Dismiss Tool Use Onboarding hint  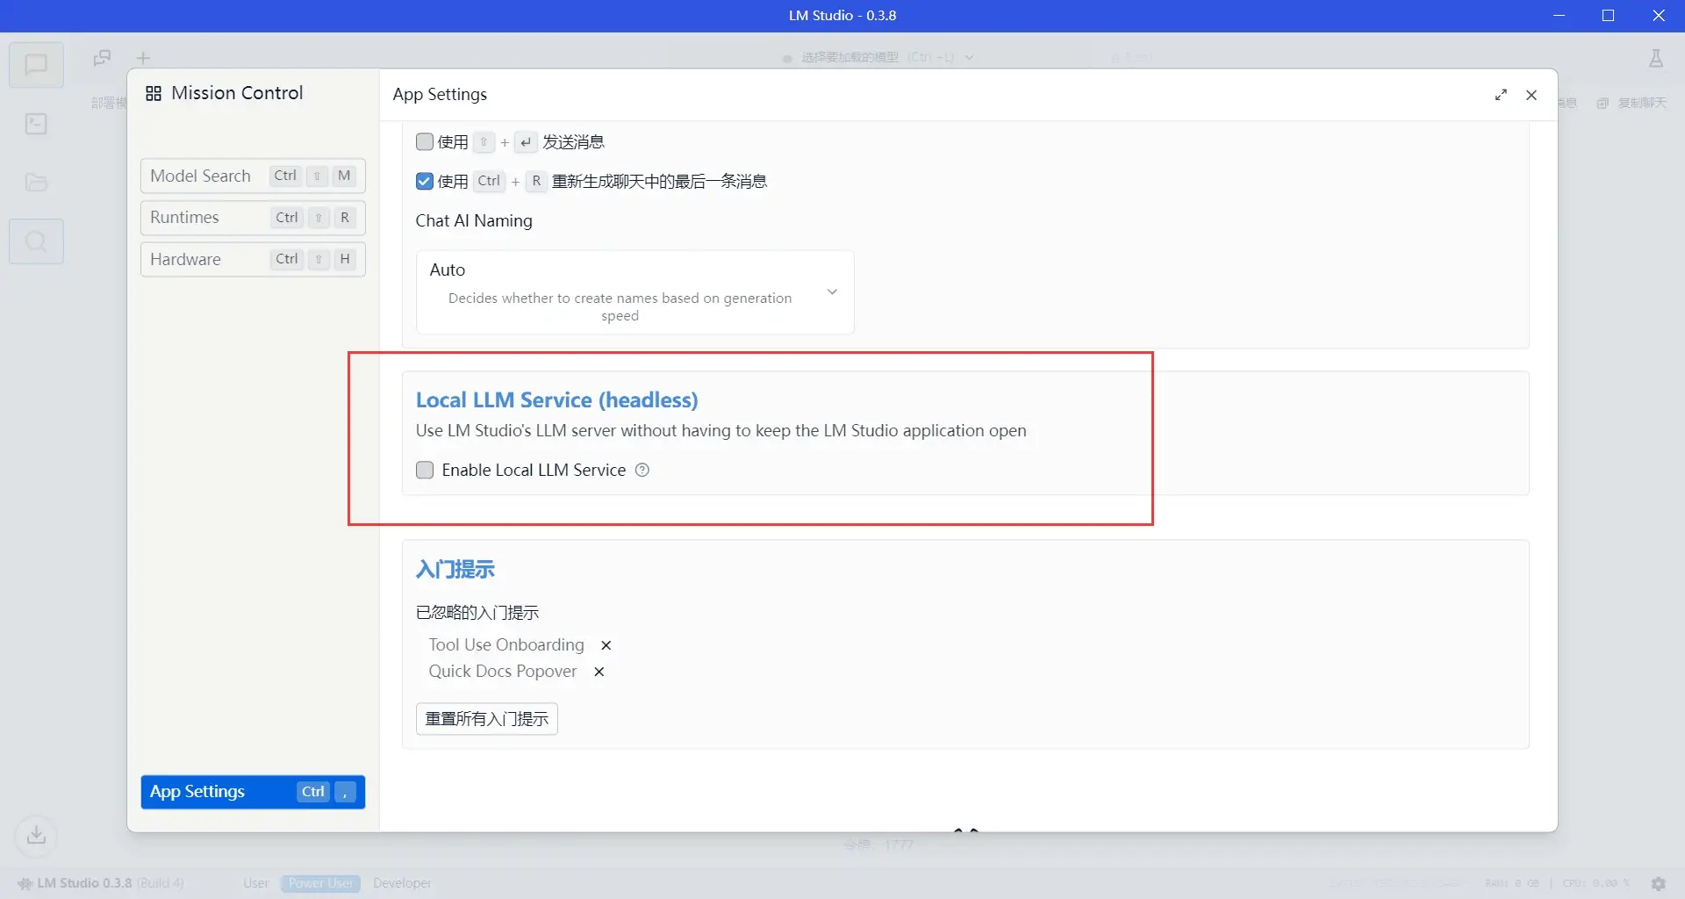pos(606,645)
